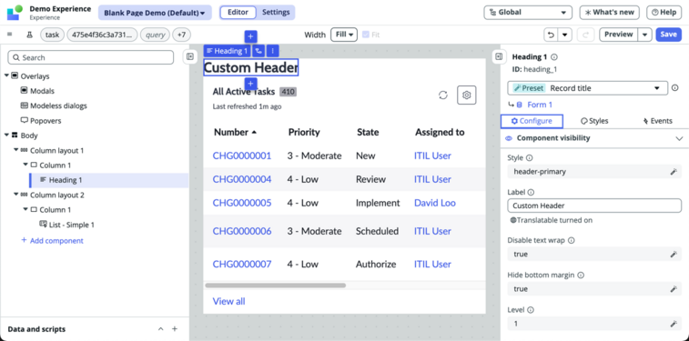Open list settings gear icon
Screen dimensions: 689x341
(x=467, y=95)
